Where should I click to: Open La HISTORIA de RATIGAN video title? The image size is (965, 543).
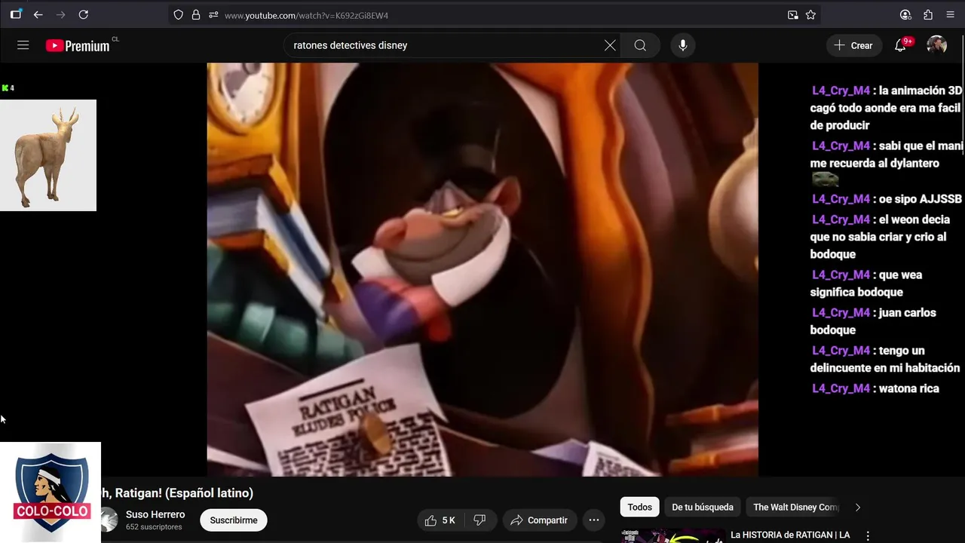coord(790,535)
